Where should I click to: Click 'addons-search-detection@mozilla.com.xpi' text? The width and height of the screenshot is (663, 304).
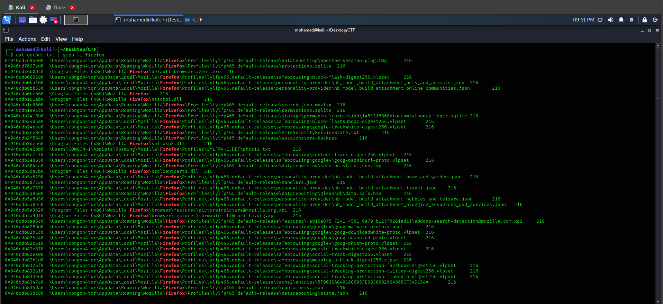pos(469,221)
